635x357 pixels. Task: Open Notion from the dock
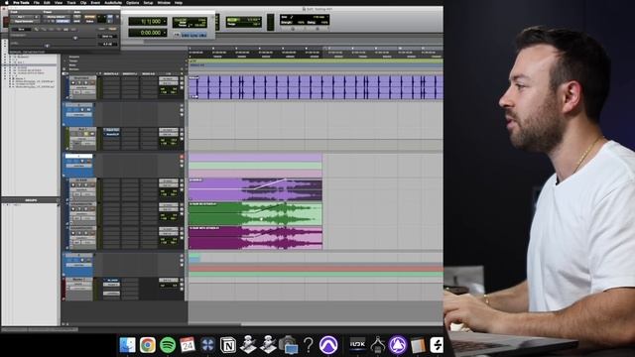coord(228,345)
